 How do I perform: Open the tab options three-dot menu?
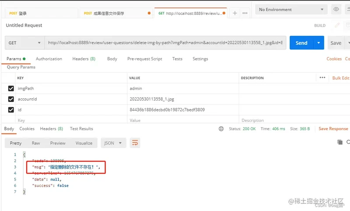[245, 13]
